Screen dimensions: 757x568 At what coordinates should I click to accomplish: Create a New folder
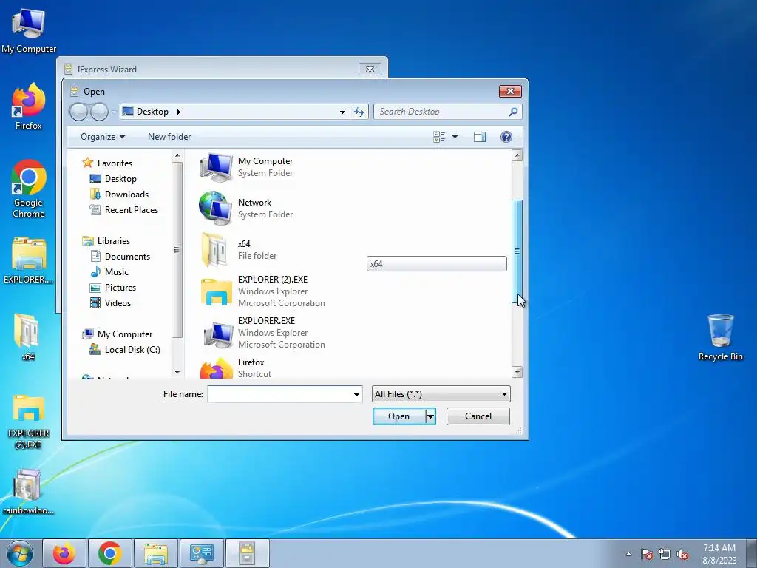click(169, 137)
